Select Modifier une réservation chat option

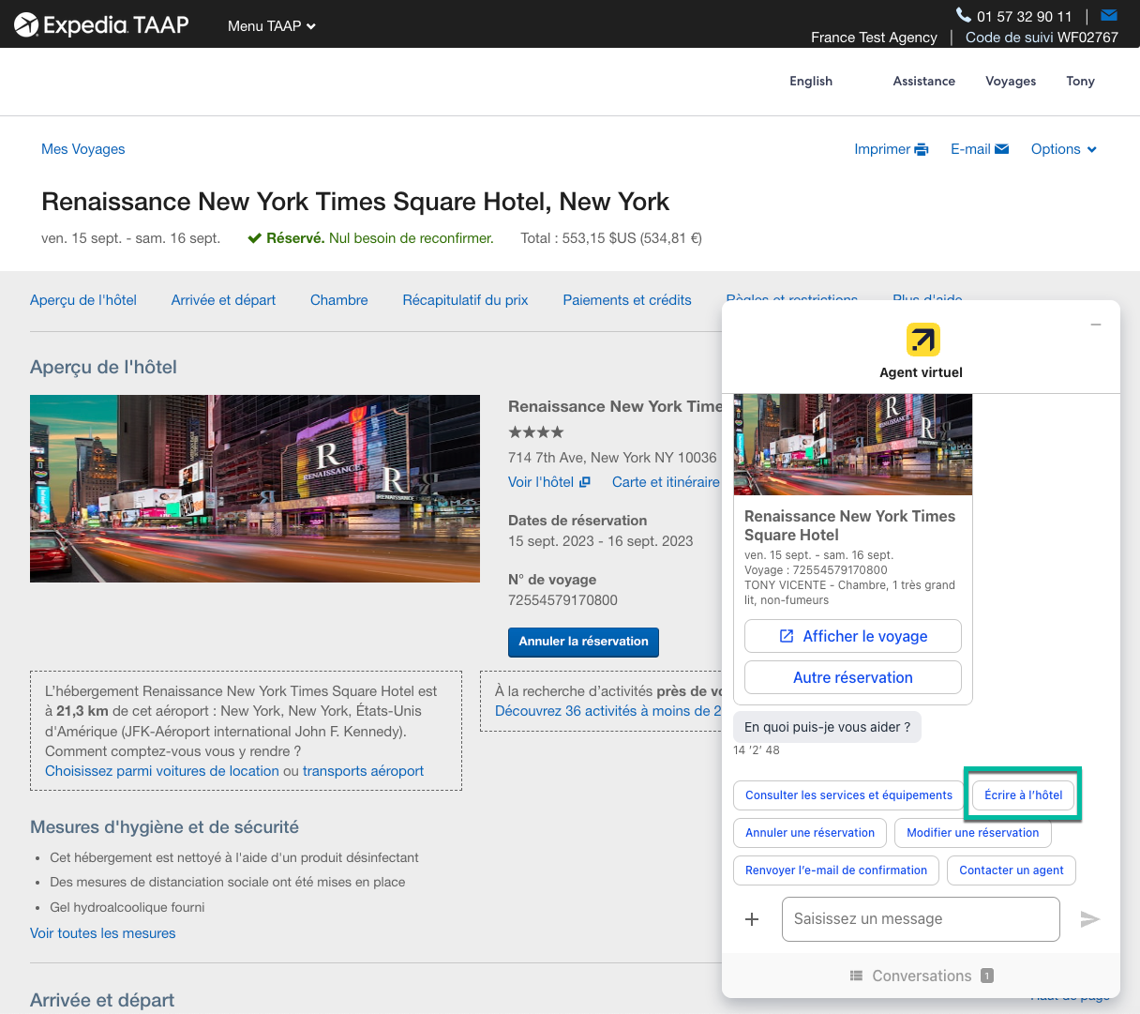pos(973,833)
